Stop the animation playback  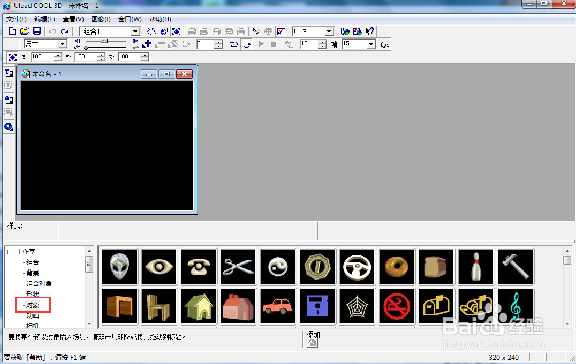point(274,44)
